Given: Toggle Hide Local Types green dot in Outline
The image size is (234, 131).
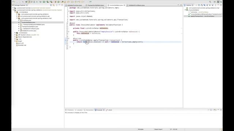Looking at the screenshot, I should (210, 5).
